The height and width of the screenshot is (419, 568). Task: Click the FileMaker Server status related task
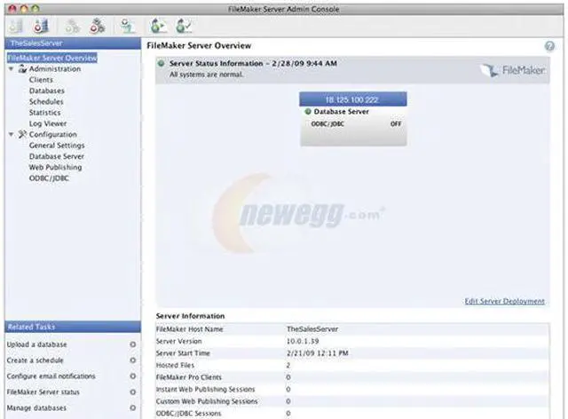(x=43, y=392)
